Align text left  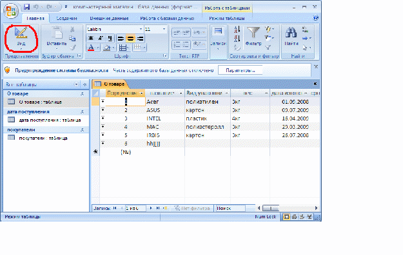click(121, 39)
